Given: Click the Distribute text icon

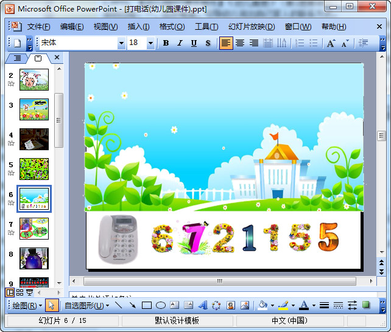Looking at the screenshot, I should tap(268, 43).
